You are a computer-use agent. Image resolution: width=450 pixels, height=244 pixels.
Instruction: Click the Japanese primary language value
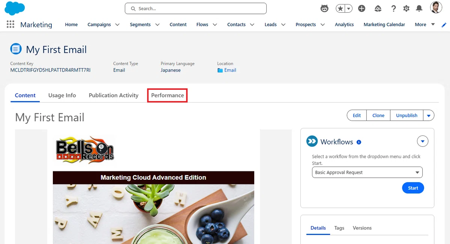(171, 70)
